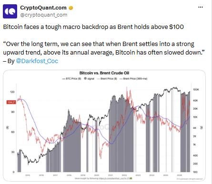Select the 2017 x-axis year marker
The height and width of the screenshot is (184, 212).
55,175
